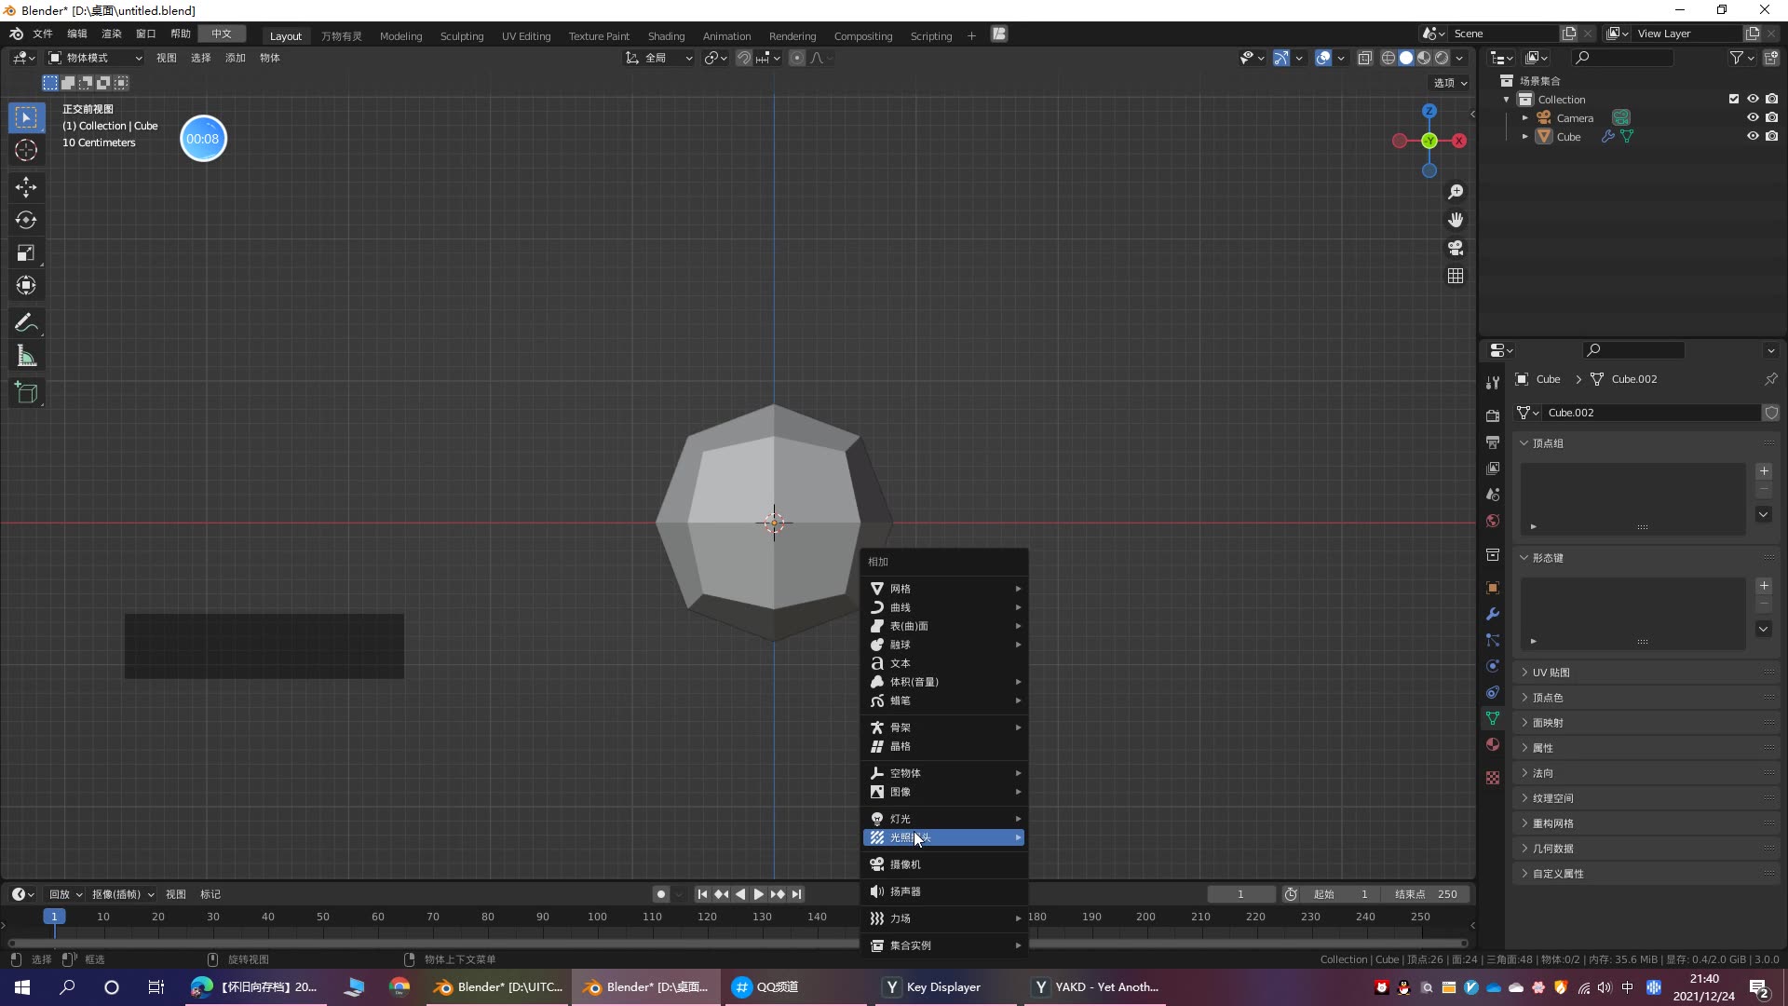Open Key Displayer from the Windows taskbar
This screenshot has width=1788, height=1006.
931,986
